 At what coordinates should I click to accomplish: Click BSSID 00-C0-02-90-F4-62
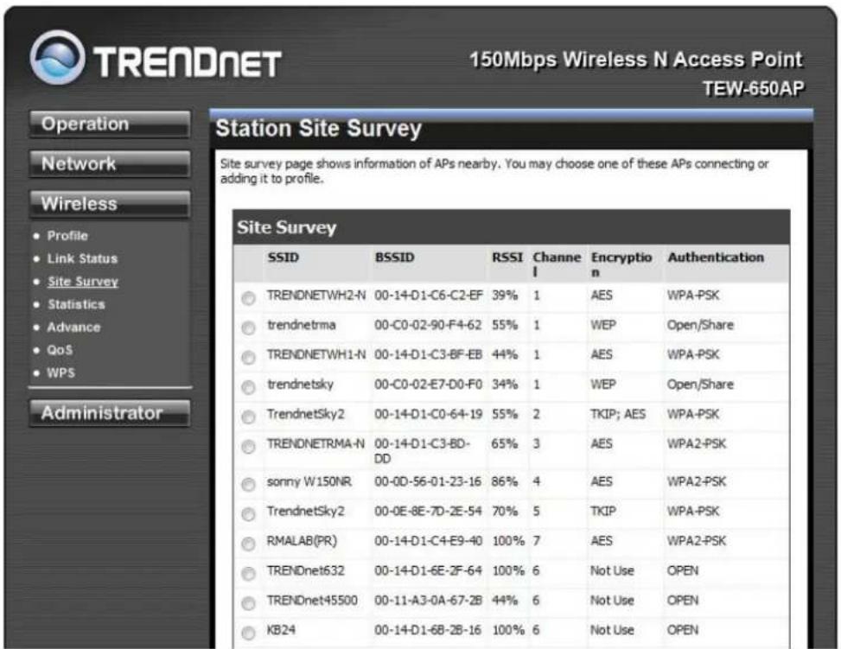click(x=428, y=325)
